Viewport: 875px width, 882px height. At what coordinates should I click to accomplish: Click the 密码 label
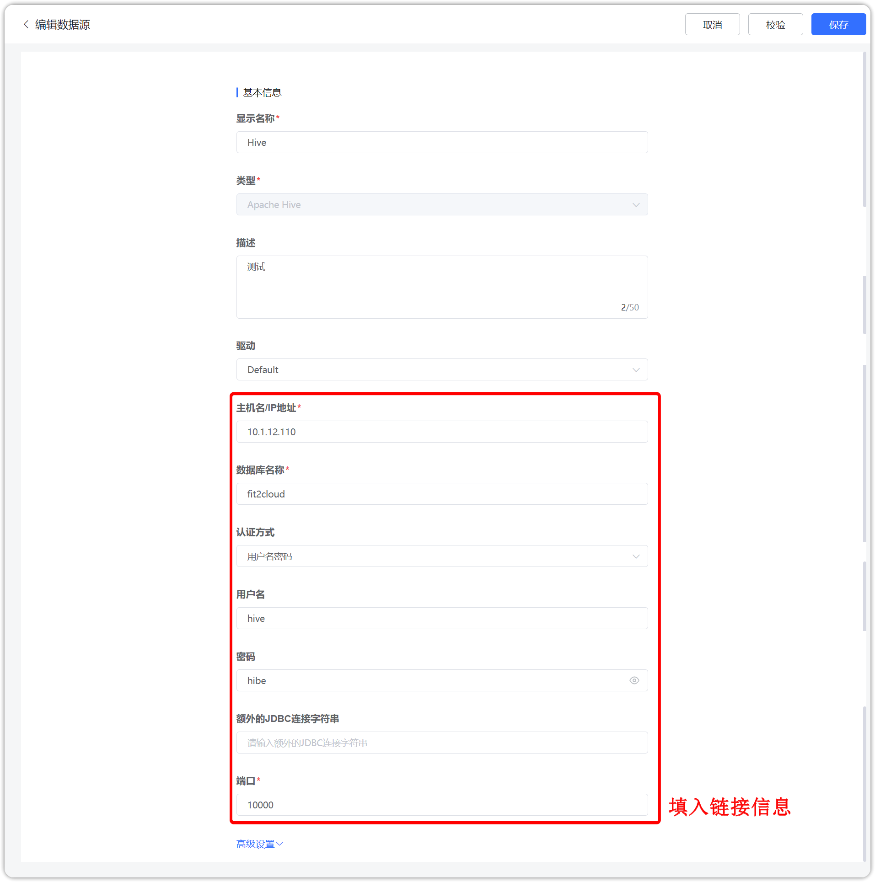tap(246, 657)
